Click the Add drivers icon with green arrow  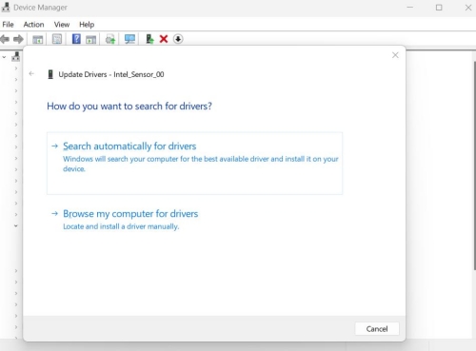click(149, 39)
